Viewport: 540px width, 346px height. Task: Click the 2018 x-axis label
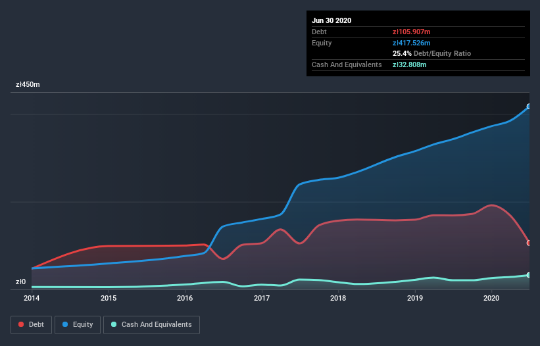[x=338, y=298]
